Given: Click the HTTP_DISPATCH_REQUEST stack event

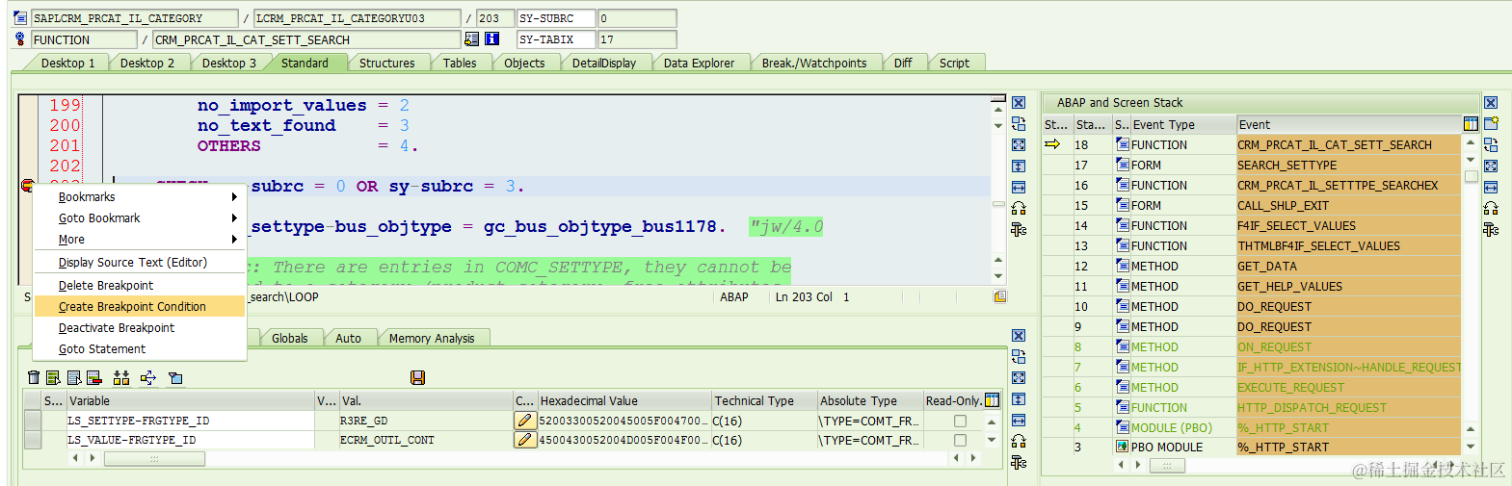Looking at the screenshot, I should click(x=1348, y=407).
